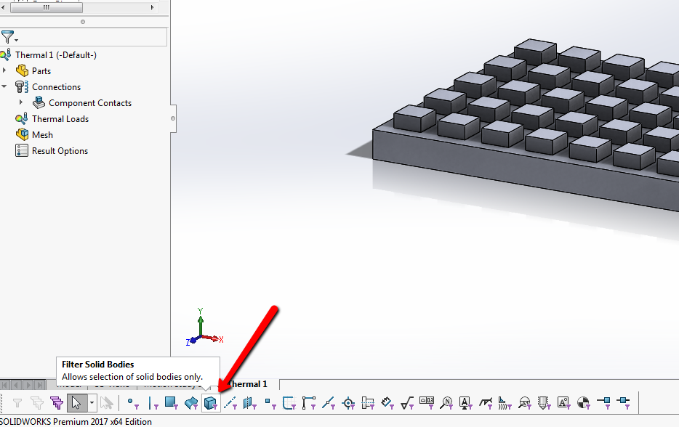This screenshot has width=679, height=427.
Task: Click Filter Blocks icon
Action: pos(564,403)
